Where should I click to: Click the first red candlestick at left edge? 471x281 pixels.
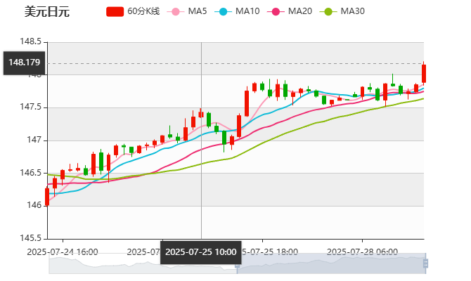click(47, 196)
